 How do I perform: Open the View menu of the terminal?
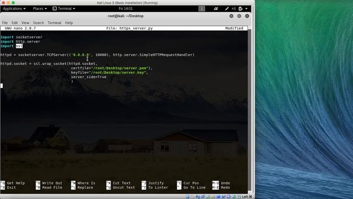pyautogui.click(x=25, y=23)
